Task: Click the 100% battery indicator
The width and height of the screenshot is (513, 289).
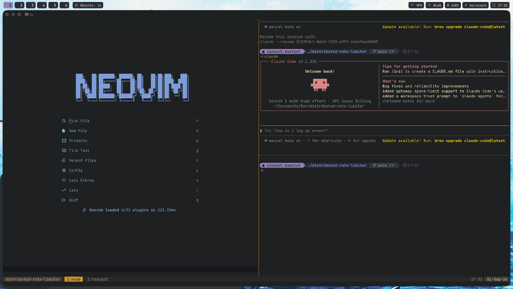Action: pyautogui.click(x=453, y=5)
